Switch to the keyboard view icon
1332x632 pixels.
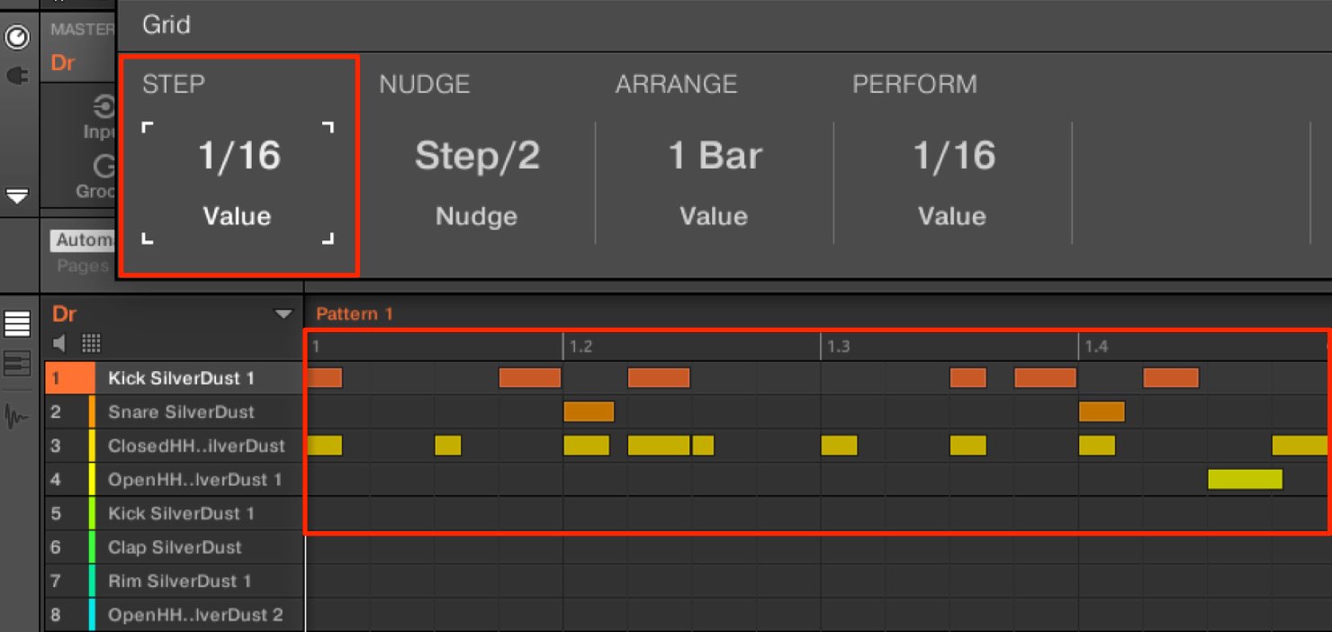17,364
